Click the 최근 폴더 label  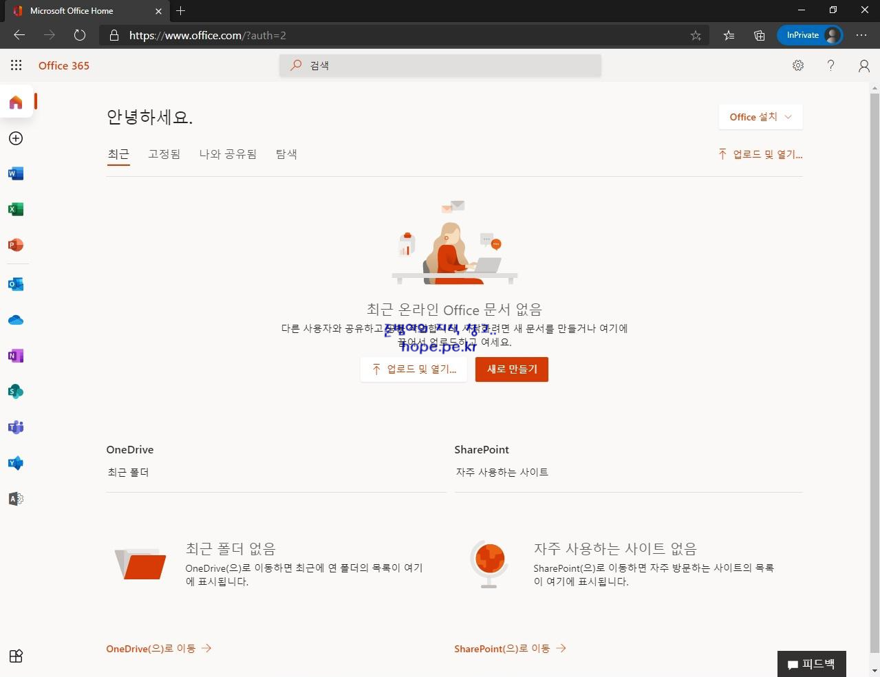pyautogui.click(x=128, y=472)
